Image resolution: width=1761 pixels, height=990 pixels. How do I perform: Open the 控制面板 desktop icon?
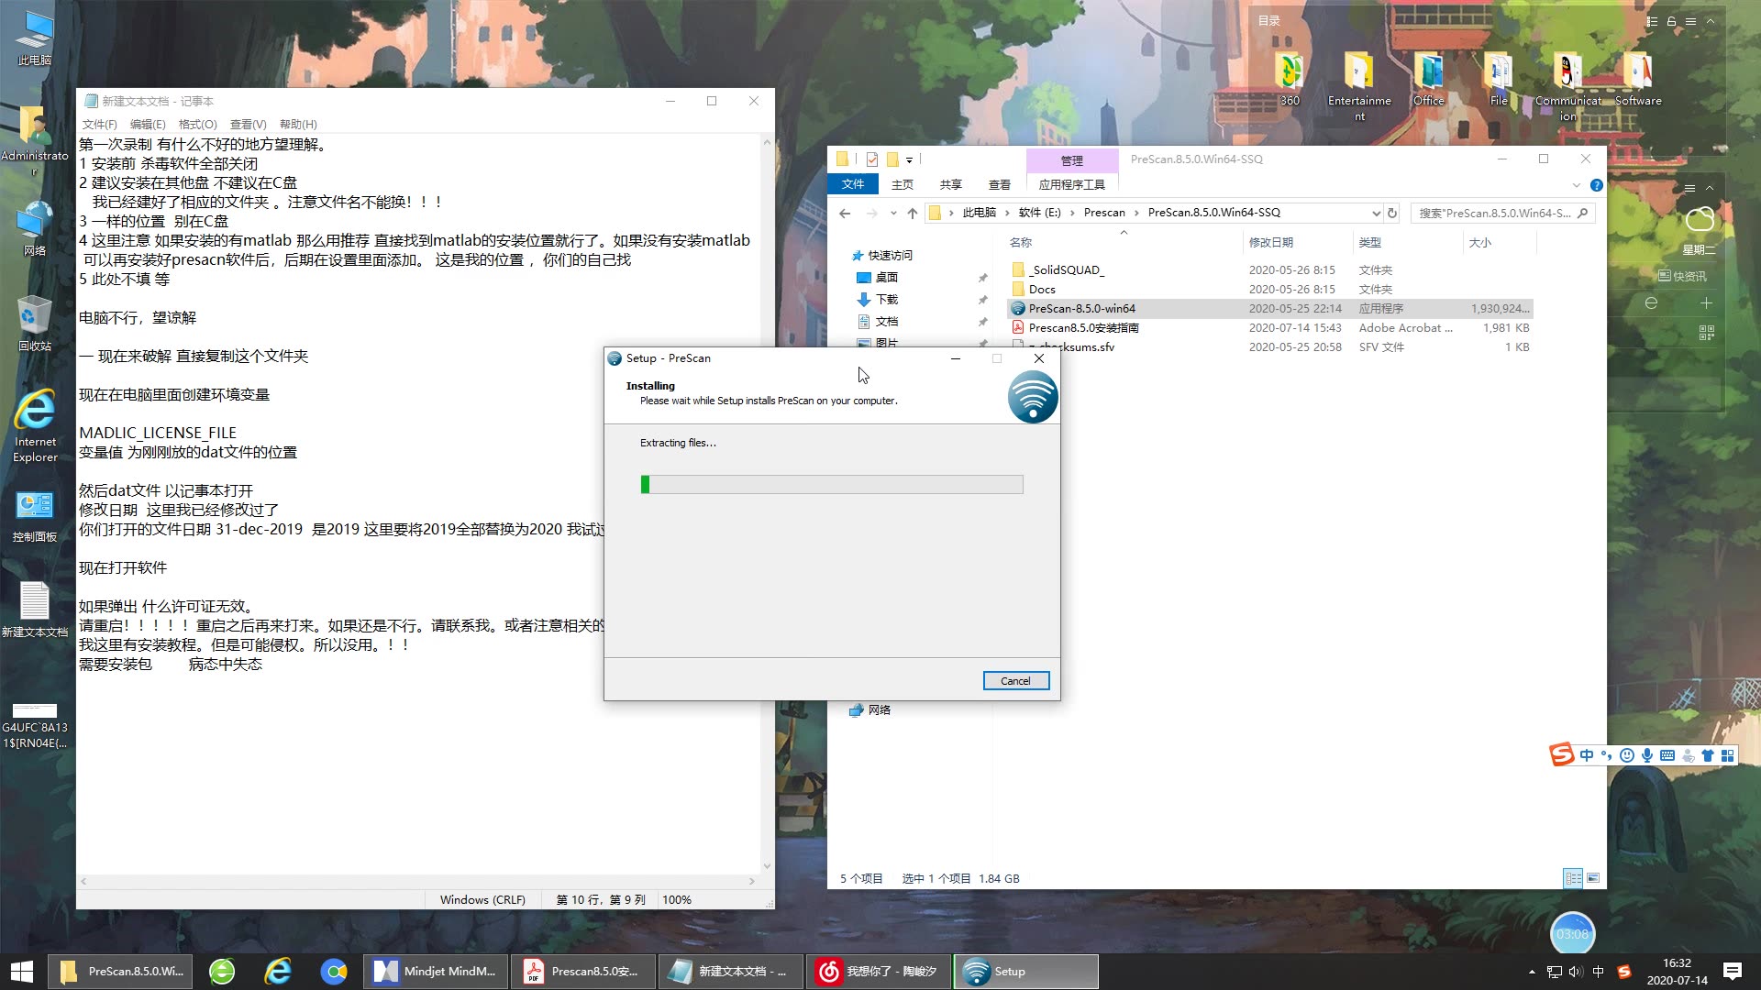35,516
